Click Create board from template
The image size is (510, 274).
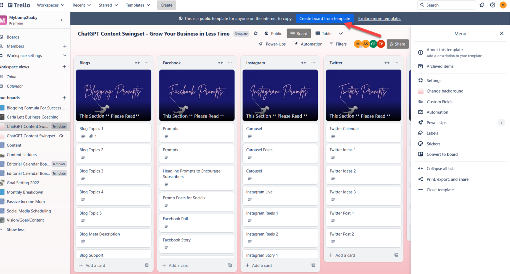tap(324, 19)
